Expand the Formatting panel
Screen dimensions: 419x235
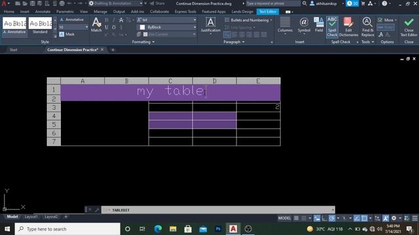click(x=143, y=42)
